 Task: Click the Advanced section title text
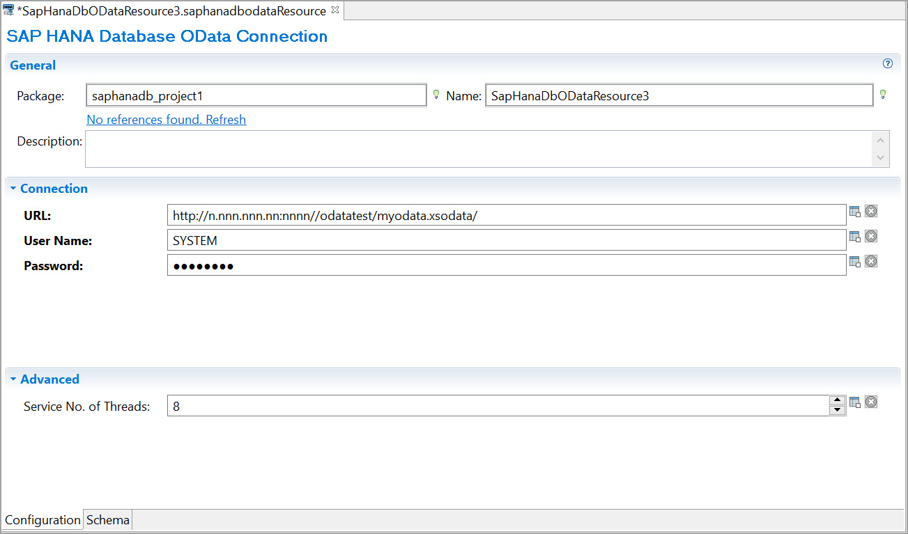[x=49, y=379]
